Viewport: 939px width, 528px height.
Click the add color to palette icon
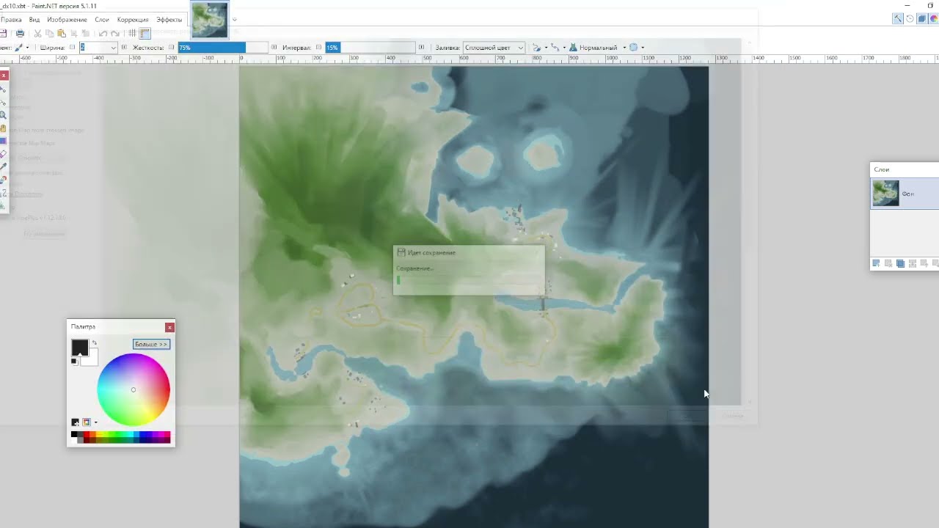(x=75, y=422)
